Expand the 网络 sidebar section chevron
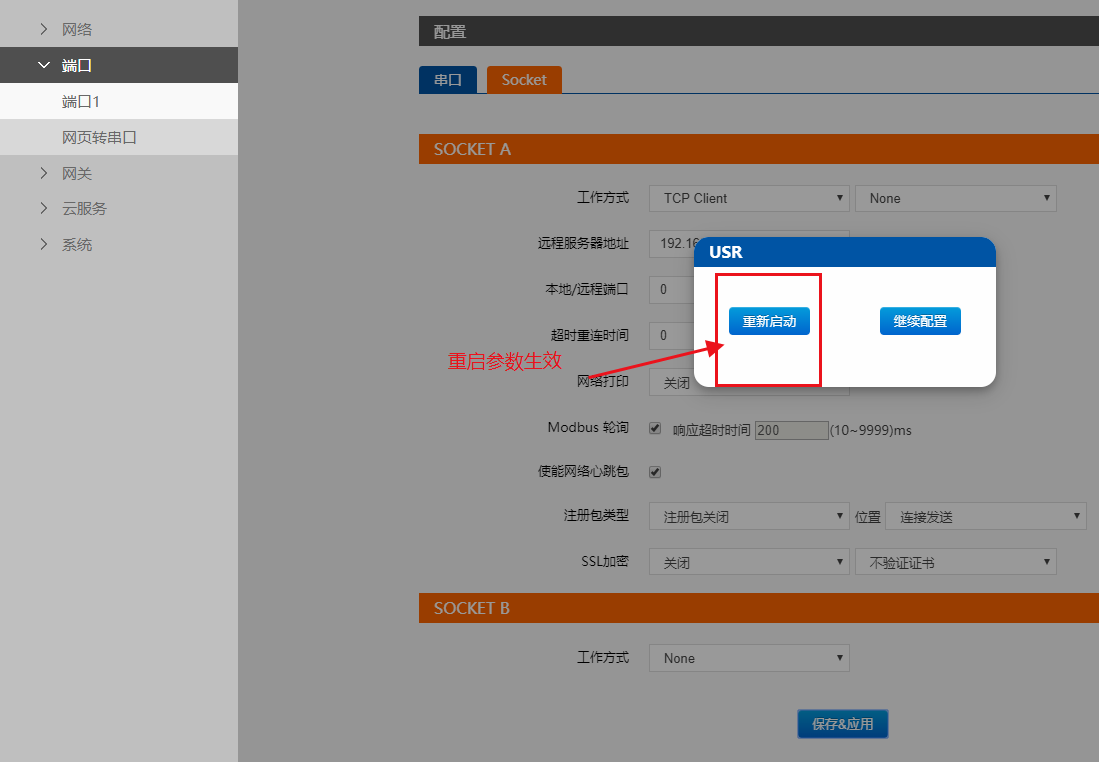Image resolution: width=1099 pixels, height=762 pixels. click(x=43, y=29)
